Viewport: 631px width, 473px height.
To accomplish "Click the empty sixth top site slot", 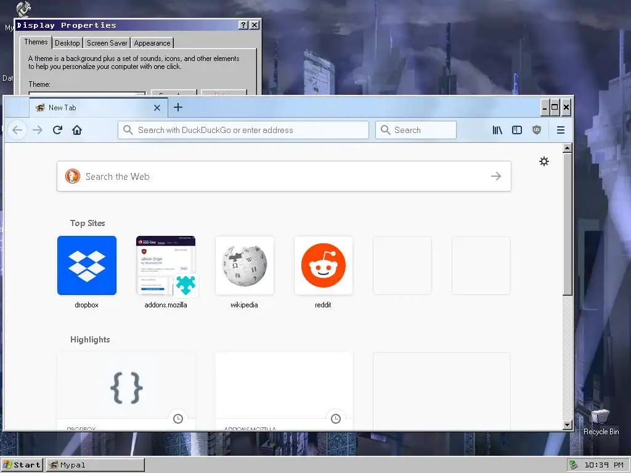I will [x=481, y=265].
